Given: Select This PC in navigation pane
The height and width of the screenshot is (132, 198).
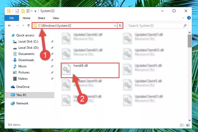Looking at the screenshot, I should click(x=21, y=95).
